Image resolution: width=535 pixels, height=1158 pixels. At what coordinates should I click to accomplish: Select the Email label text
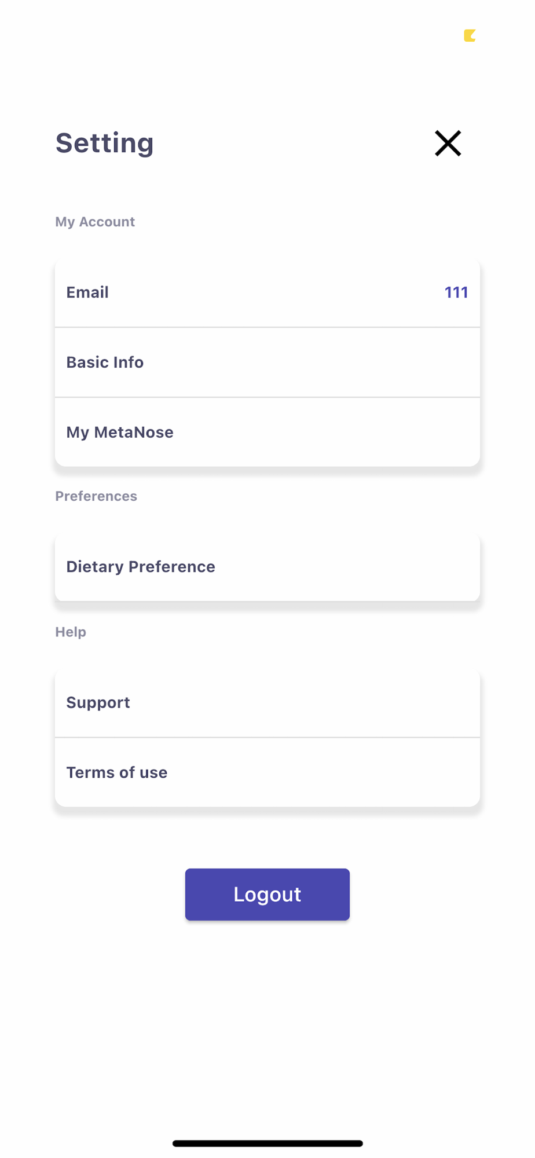(x=87, y=292)
